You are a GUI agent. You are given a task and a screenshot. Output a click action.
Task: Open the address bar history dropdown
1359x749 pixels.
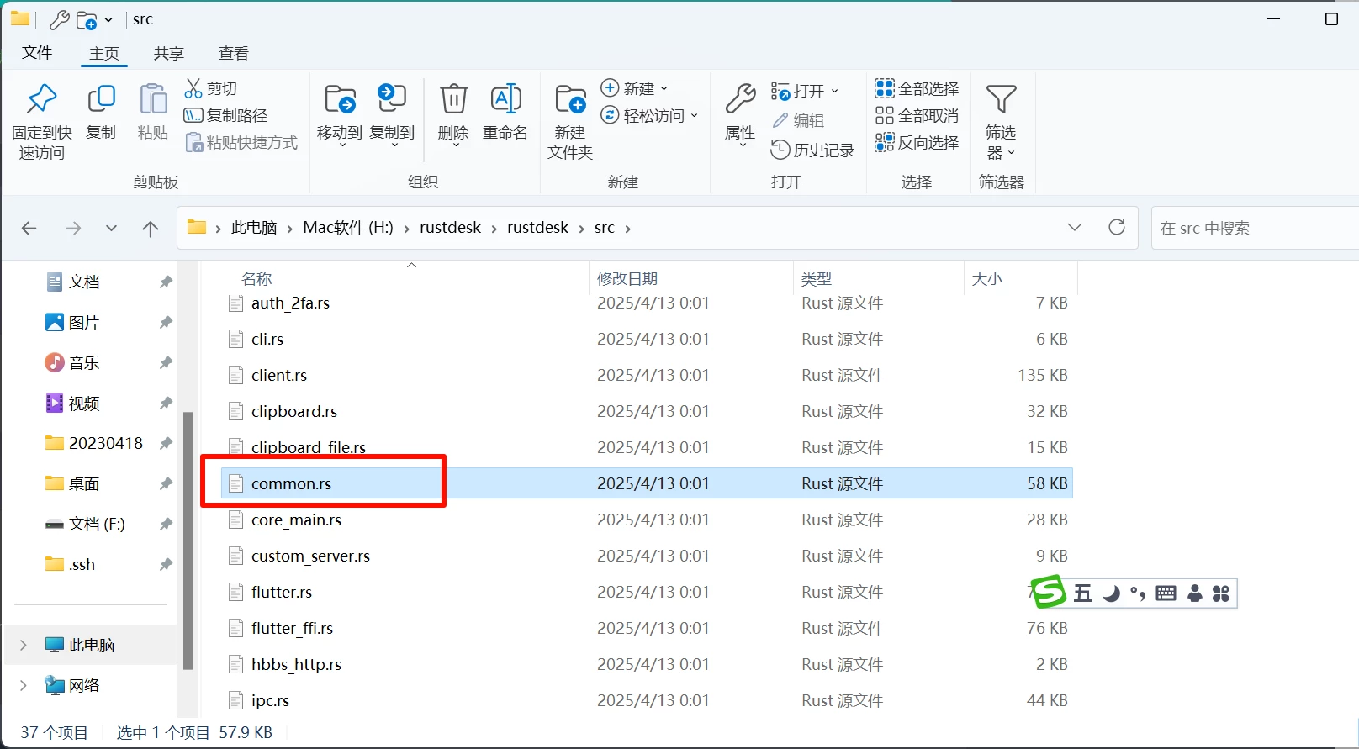(1074, 227)
